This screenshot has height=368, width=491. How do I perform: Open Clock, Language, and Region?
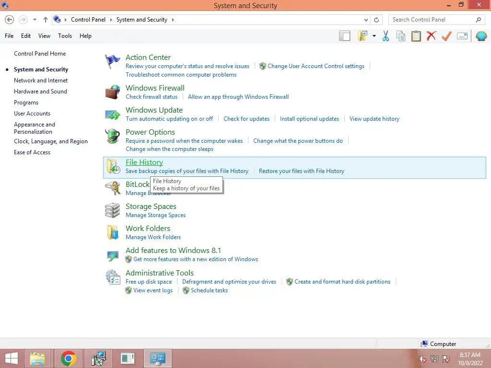click(x=51, y=141)
